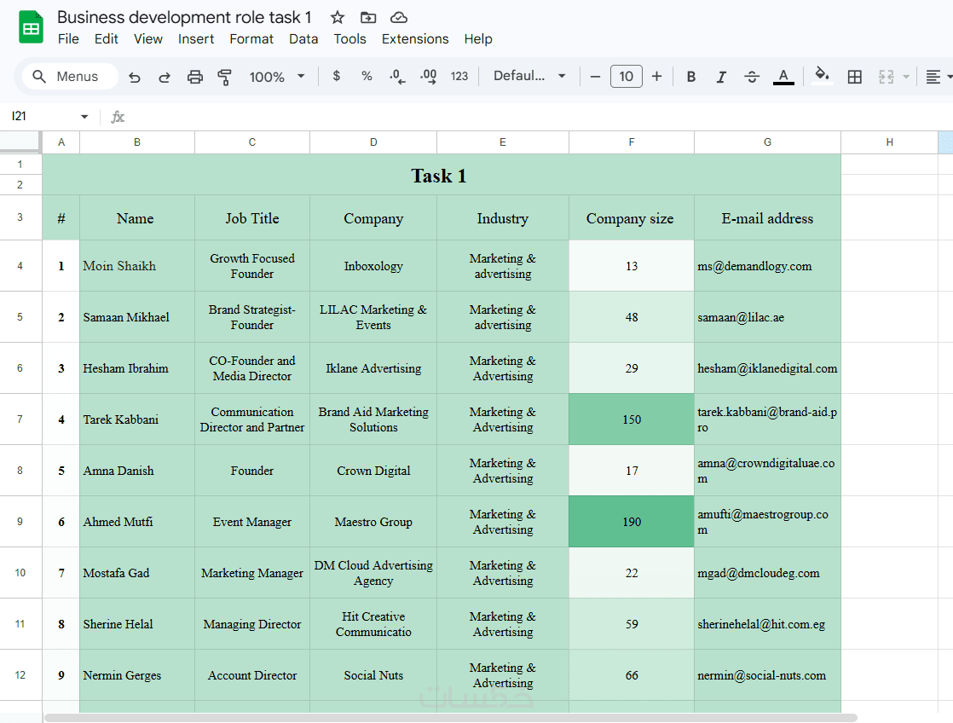Open the fill color bucket picker
The height and width of the screenshot is (723, 953).
pyautogui.click(x=822, y=76)
